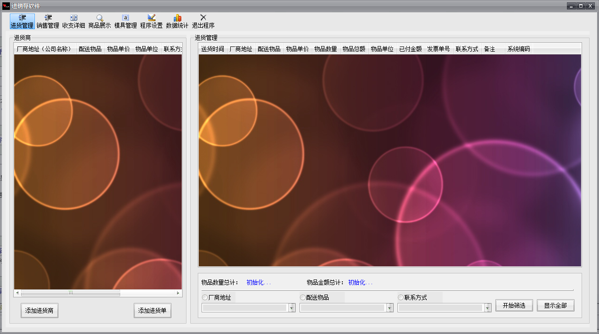Image resolution: width=599 pixels, height=334 pixels.
Task: Open 收支详细 toolbar icon
Action: (74, 22)
